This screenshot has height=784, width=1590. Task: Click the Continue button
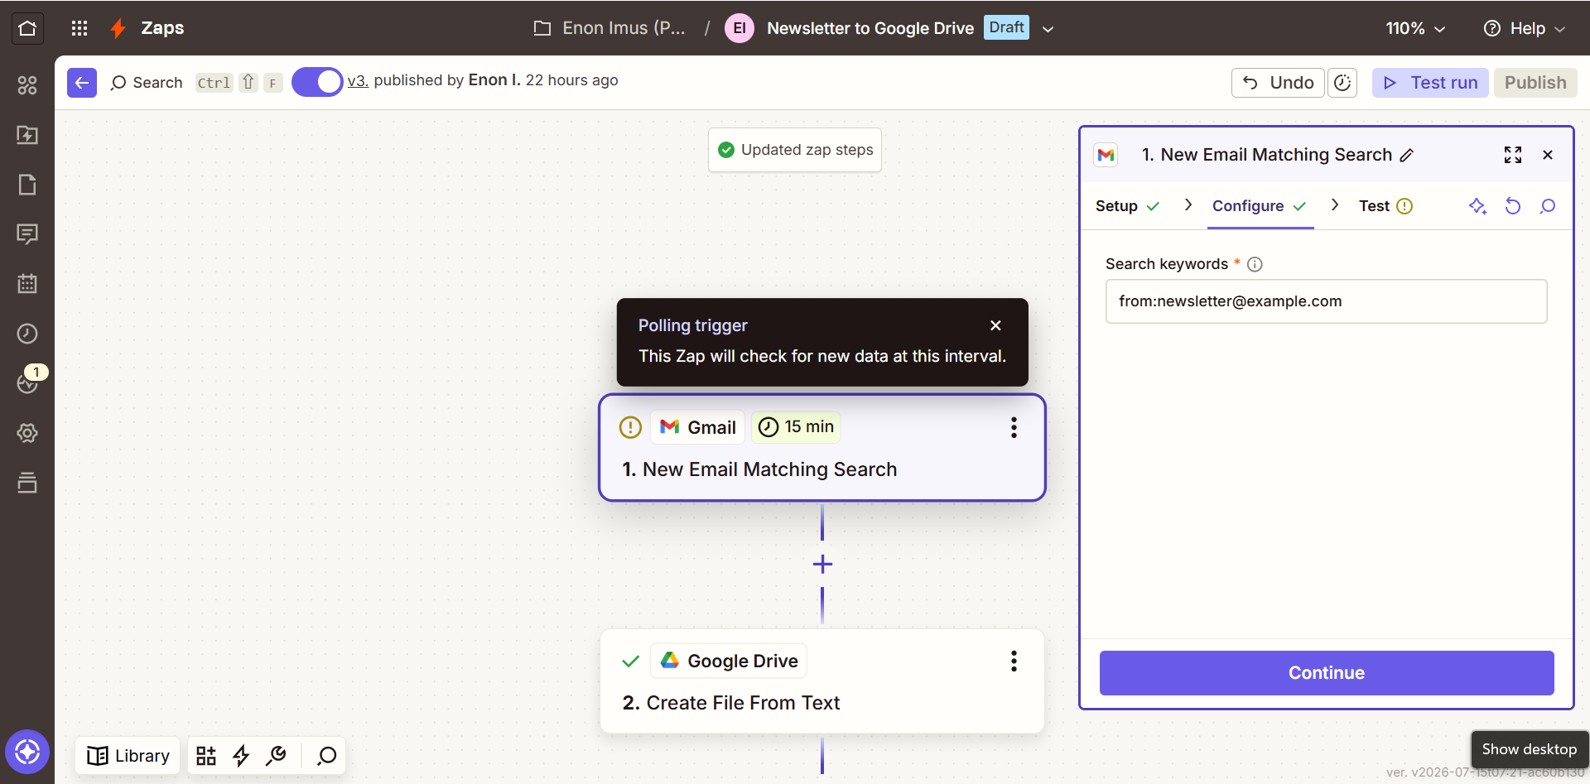click(x=1327, y=673)
